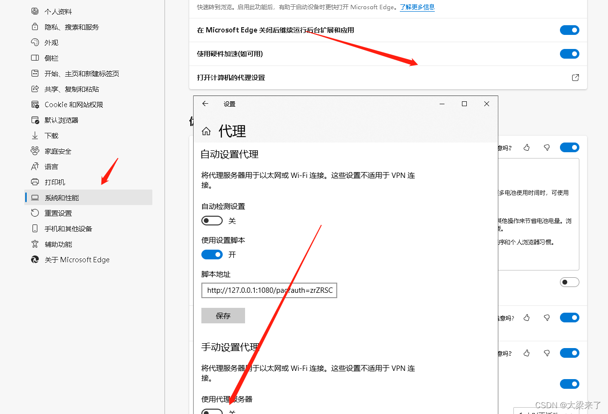Click the 手动设置代理 heading text
The width and height of the screenshot is (608, 414).
click(230, 347)
